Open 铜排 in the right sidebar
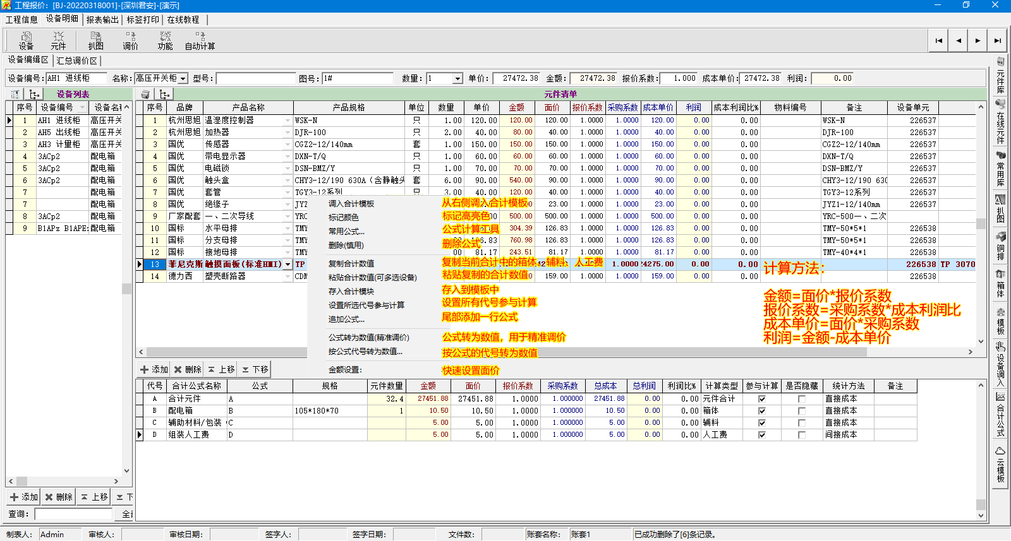This screenshot has height=541, width=1011. tap(1000, 246)
